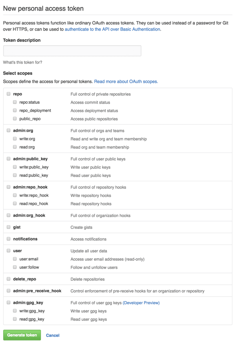Tick the public_repo checkbox
This screenshot has width=236, height=344.
coord(15,118)
